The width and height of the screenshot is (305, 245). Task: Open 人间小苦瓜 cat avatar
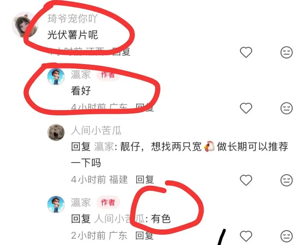click(x=56, y=132)
